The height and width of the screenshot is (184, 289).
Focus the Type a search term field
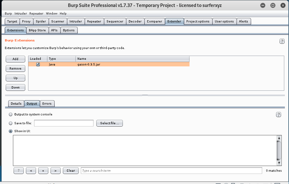pyautogui.click(x=172, y=171)
